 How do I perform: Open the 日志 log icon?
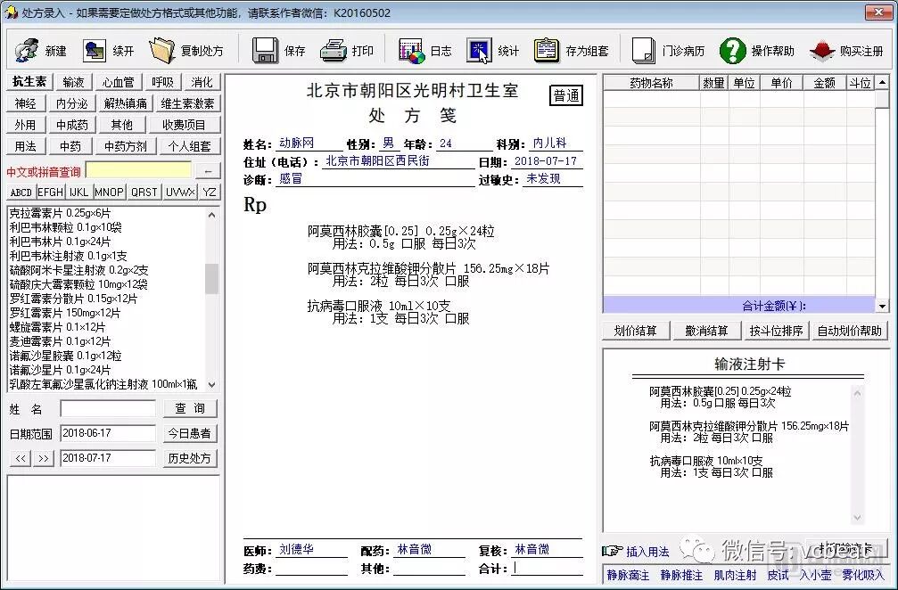(x=412, y=51)
